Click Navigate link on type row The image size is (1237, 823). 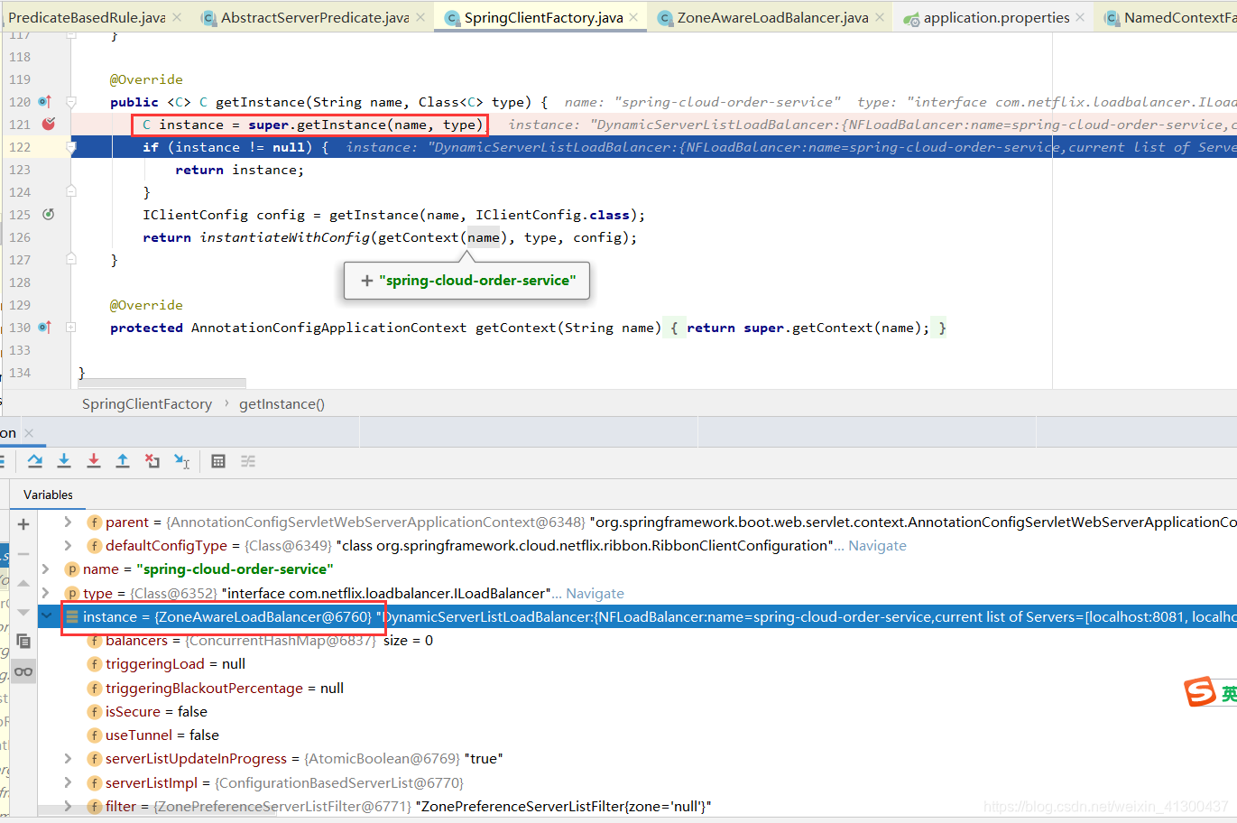click(x=595, y=594)
